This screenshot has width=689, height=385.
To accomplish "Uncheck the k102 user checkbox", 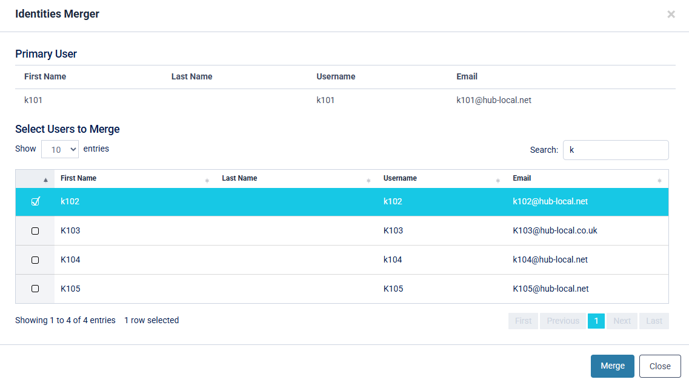I will click(x=35, y=202).
